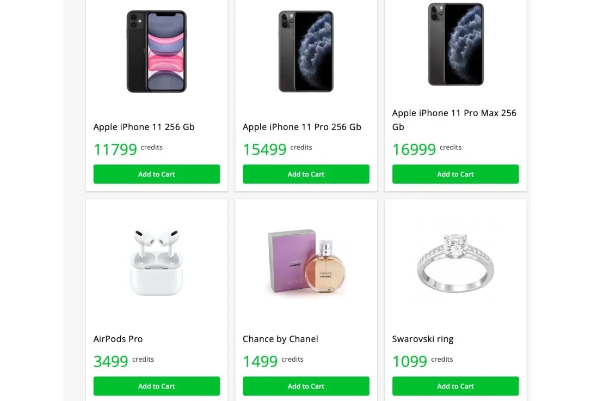Add iPhone 11 Pro Max to cart
591x401 pixels.
(x=455, y=174)
